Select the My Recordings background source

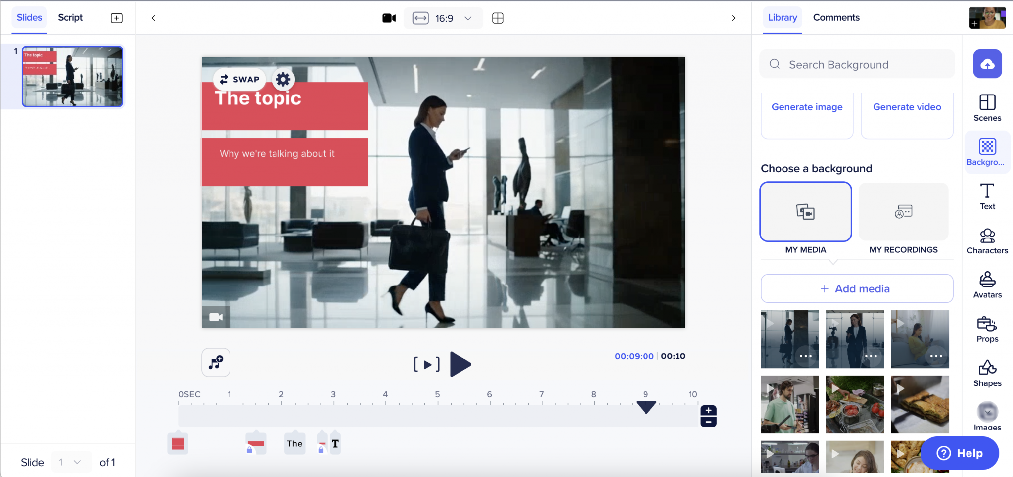[x=903, y=212]
